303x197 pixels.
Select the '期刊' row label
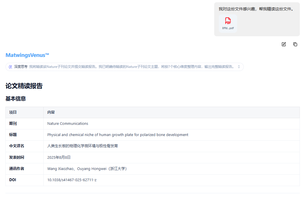[13, 124]
